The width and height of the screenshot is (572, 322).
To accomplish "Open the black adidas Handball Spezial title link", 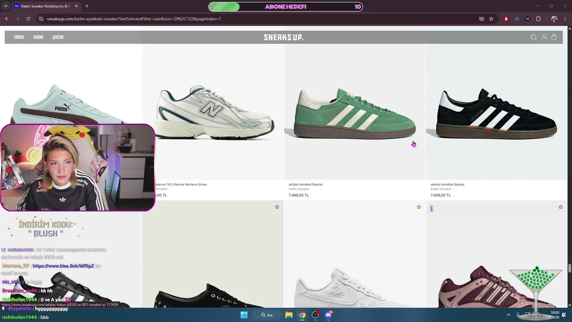I will click(447, 184).
